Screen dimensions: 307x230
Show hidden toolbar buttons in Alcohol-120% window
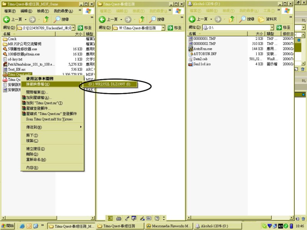click(290, 17)
